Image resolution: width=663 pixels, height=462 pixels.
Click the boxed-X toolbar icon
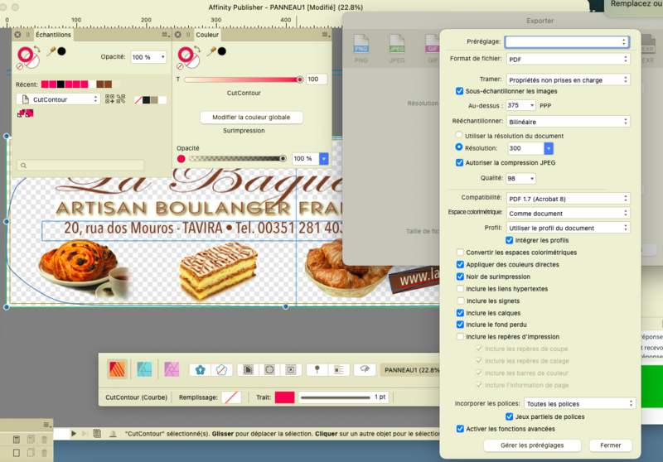pyautogui.click(x=291, y=370)
